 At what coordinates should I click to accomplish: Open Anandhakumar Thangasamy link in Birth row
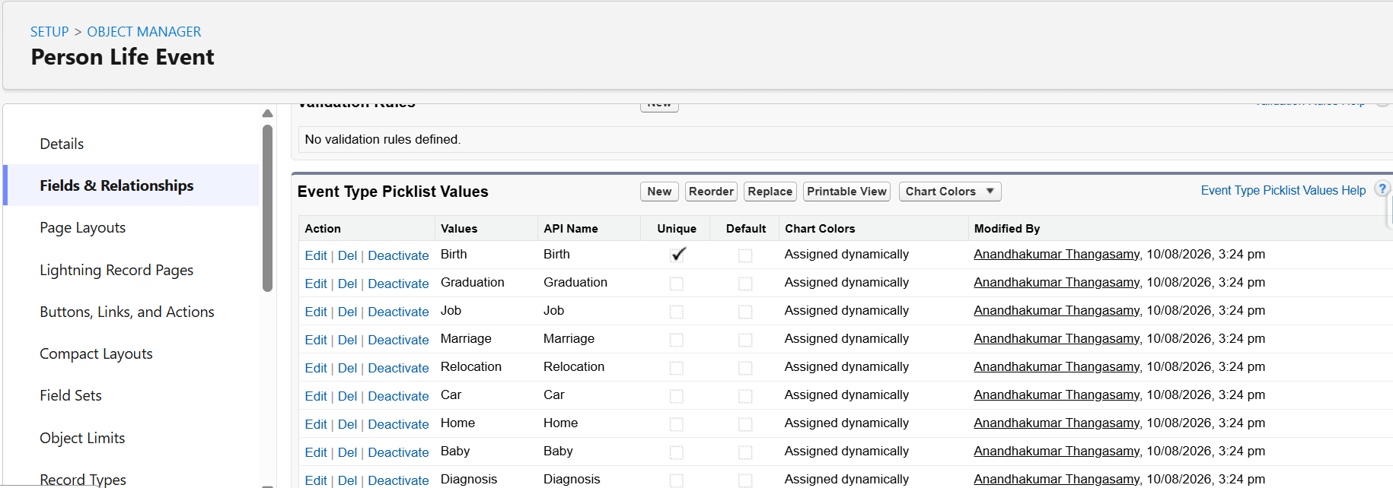pos(1057,254)
